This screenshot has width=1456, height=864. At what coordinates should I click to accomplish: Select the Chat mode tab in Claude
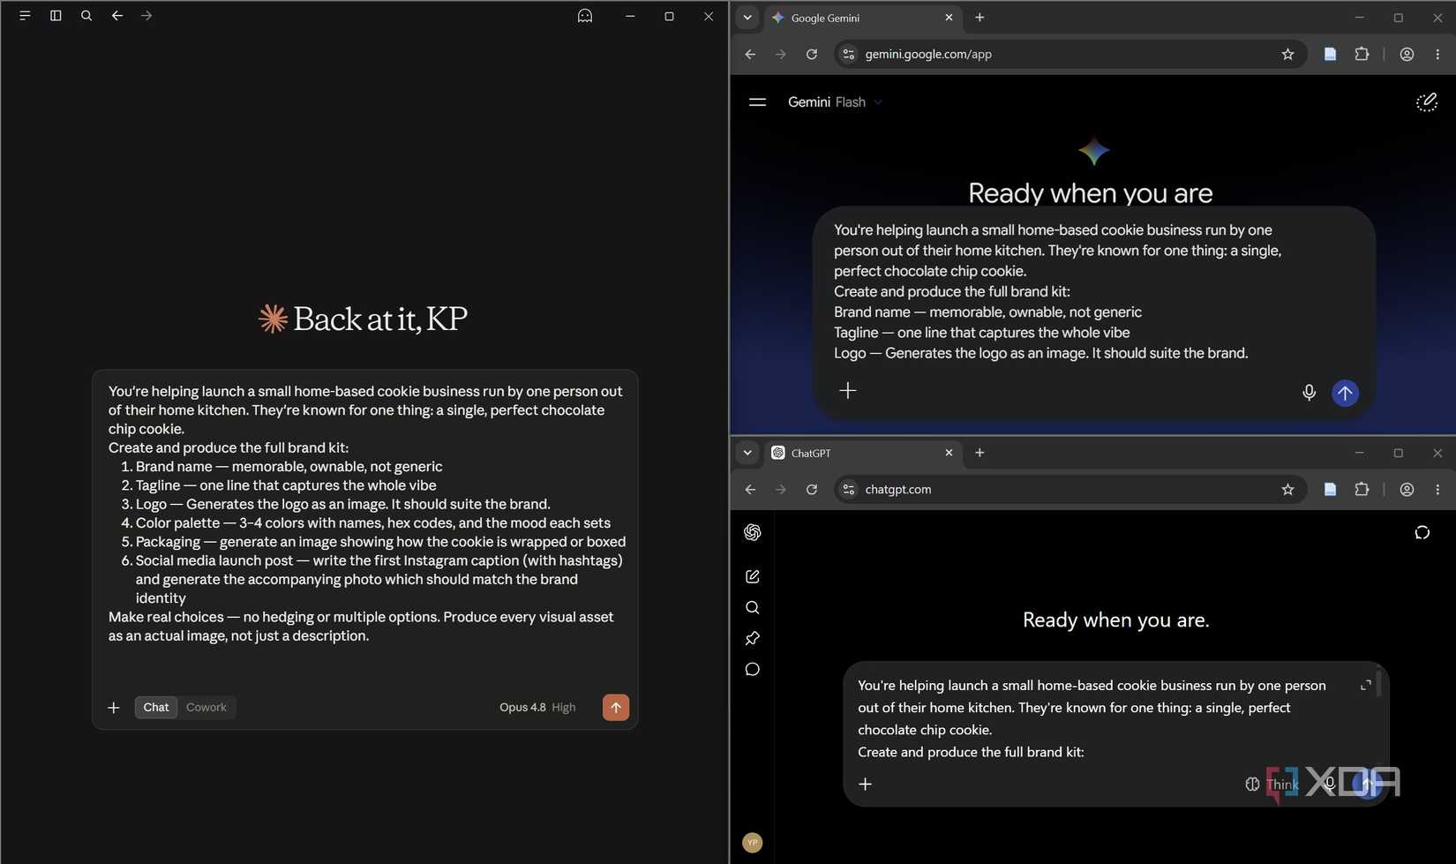pos(156,707)
